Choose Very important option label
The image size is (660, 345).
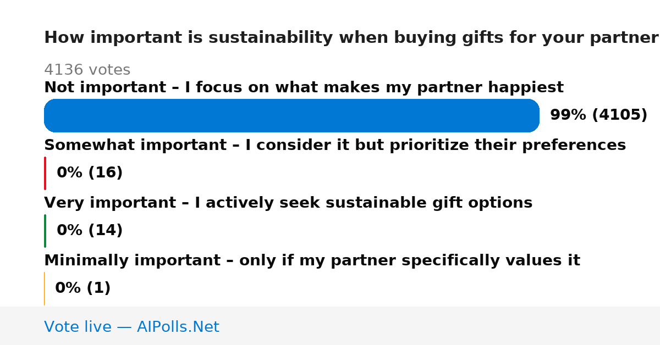pos(288,203)
